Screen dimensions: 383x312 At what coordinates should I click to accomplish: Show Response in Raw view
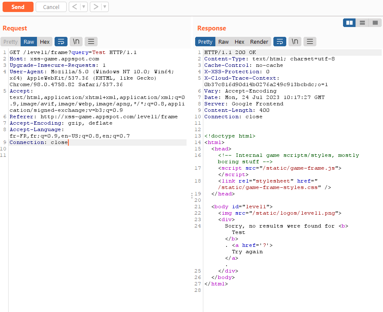(x=224, y=42)
